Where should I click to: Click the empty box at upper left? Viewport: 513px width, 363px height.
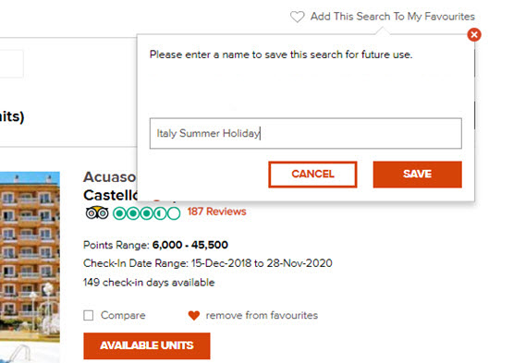tap(11, 64)
